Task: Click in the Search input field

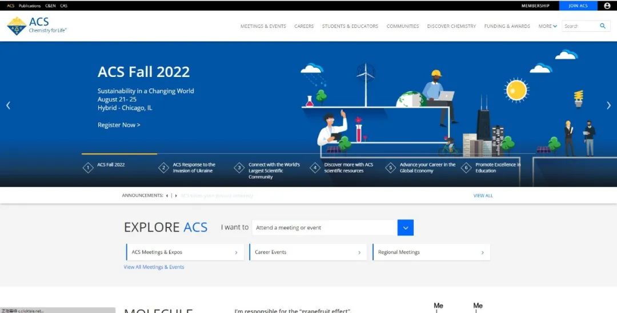Action: [578, 26]
